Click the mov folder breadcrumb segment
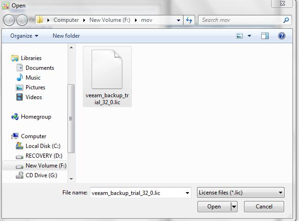Image resolution: width=299 pixels, height=221 pixels. pos(147,20)
